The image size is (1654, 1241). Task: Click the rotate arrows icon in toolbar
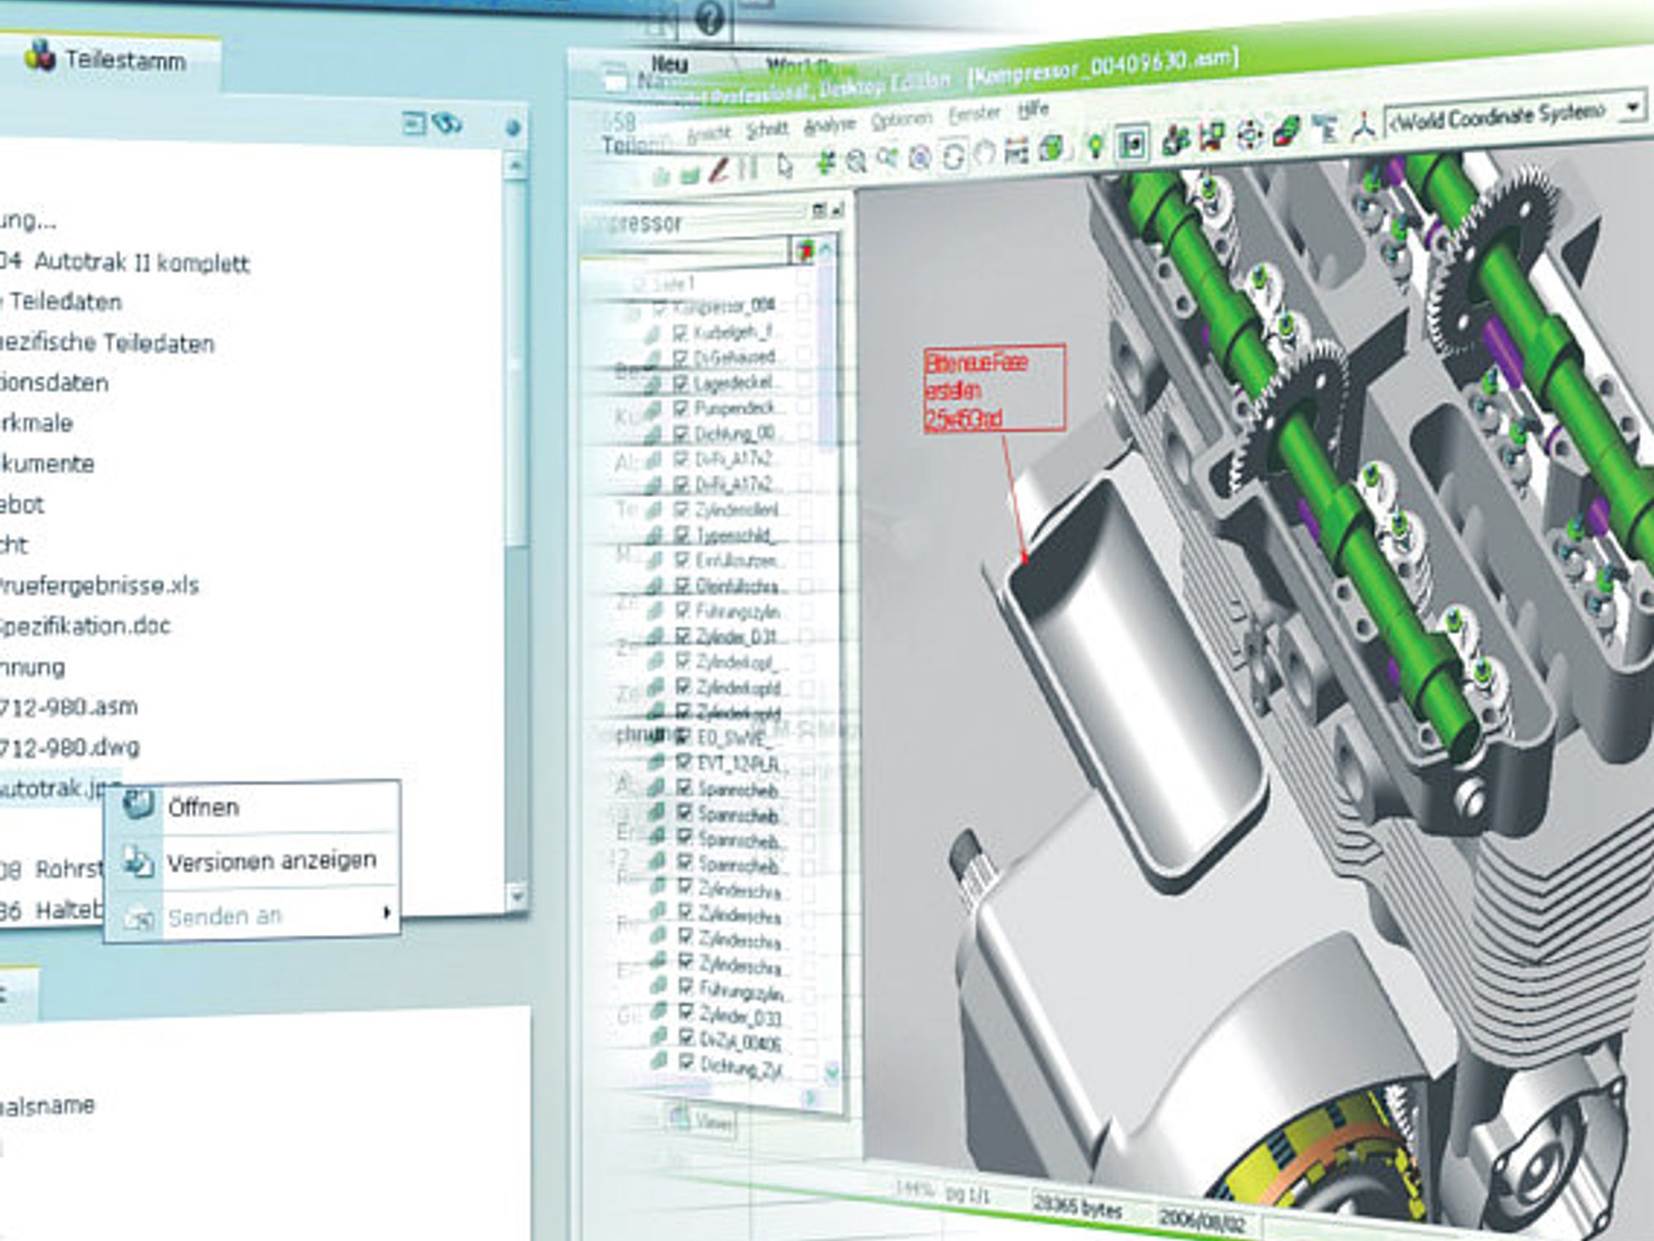[952, 156]
